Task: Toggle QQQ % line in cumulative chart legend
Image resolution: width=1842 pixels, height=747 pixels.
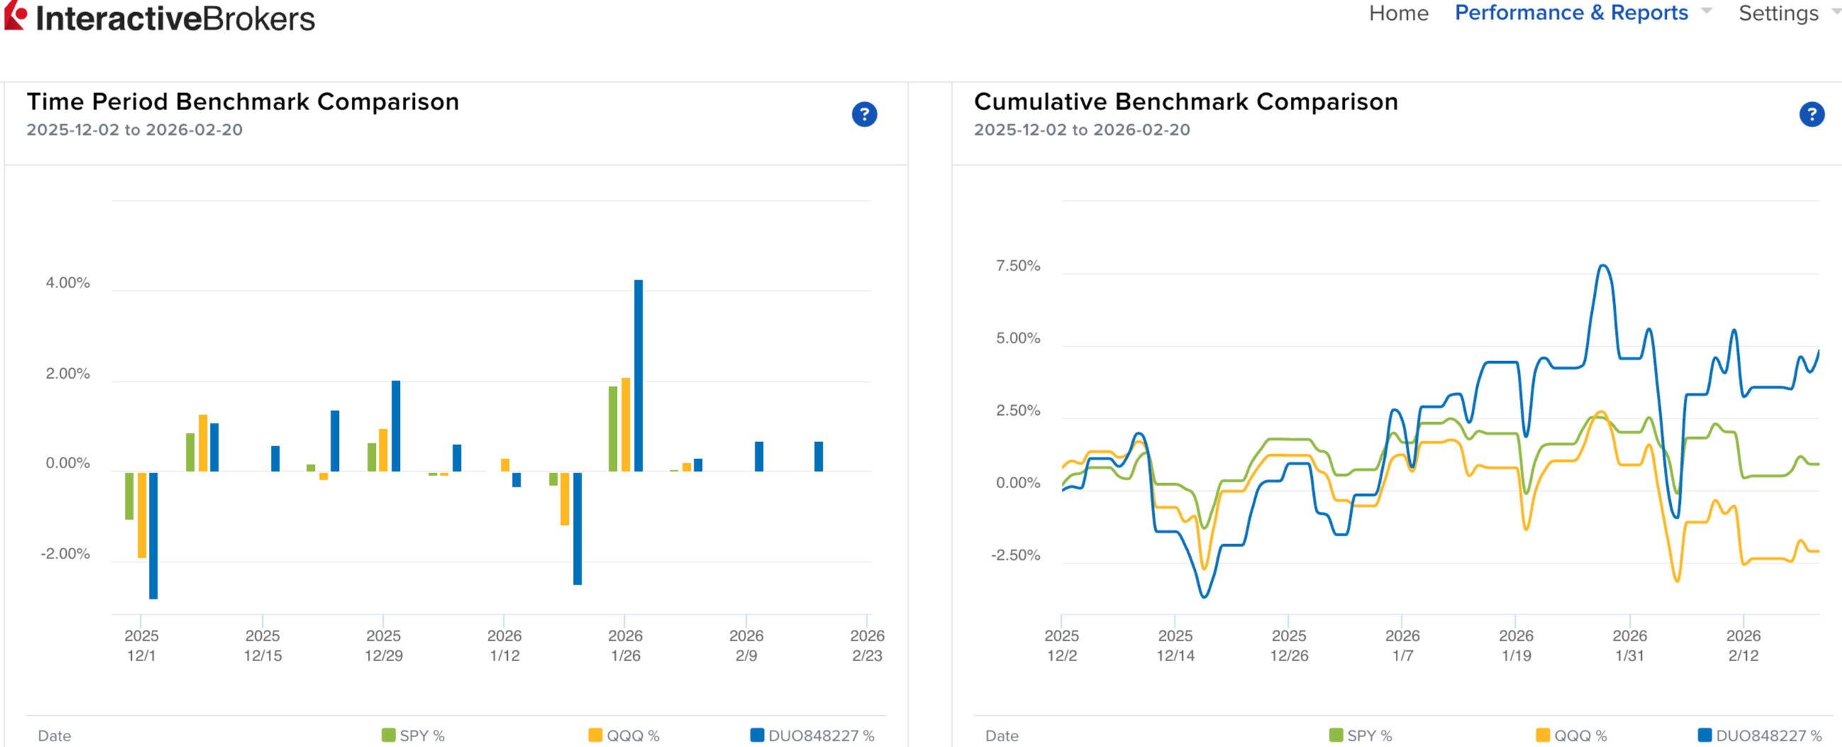Action: click(x=1570, y=735)
